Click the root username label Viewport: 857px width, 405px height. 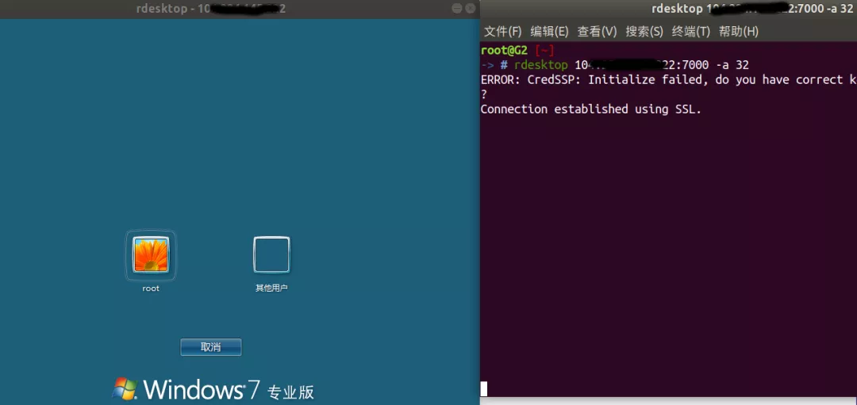151,288
